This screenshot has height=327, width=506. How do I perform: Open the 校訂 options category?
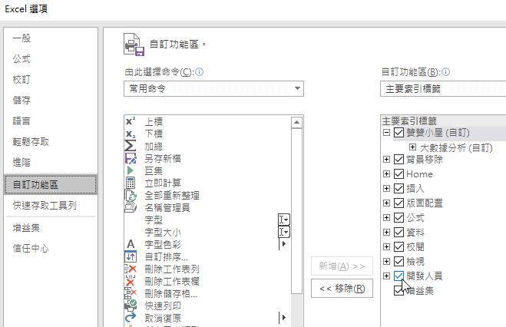(x=51, y=80)
